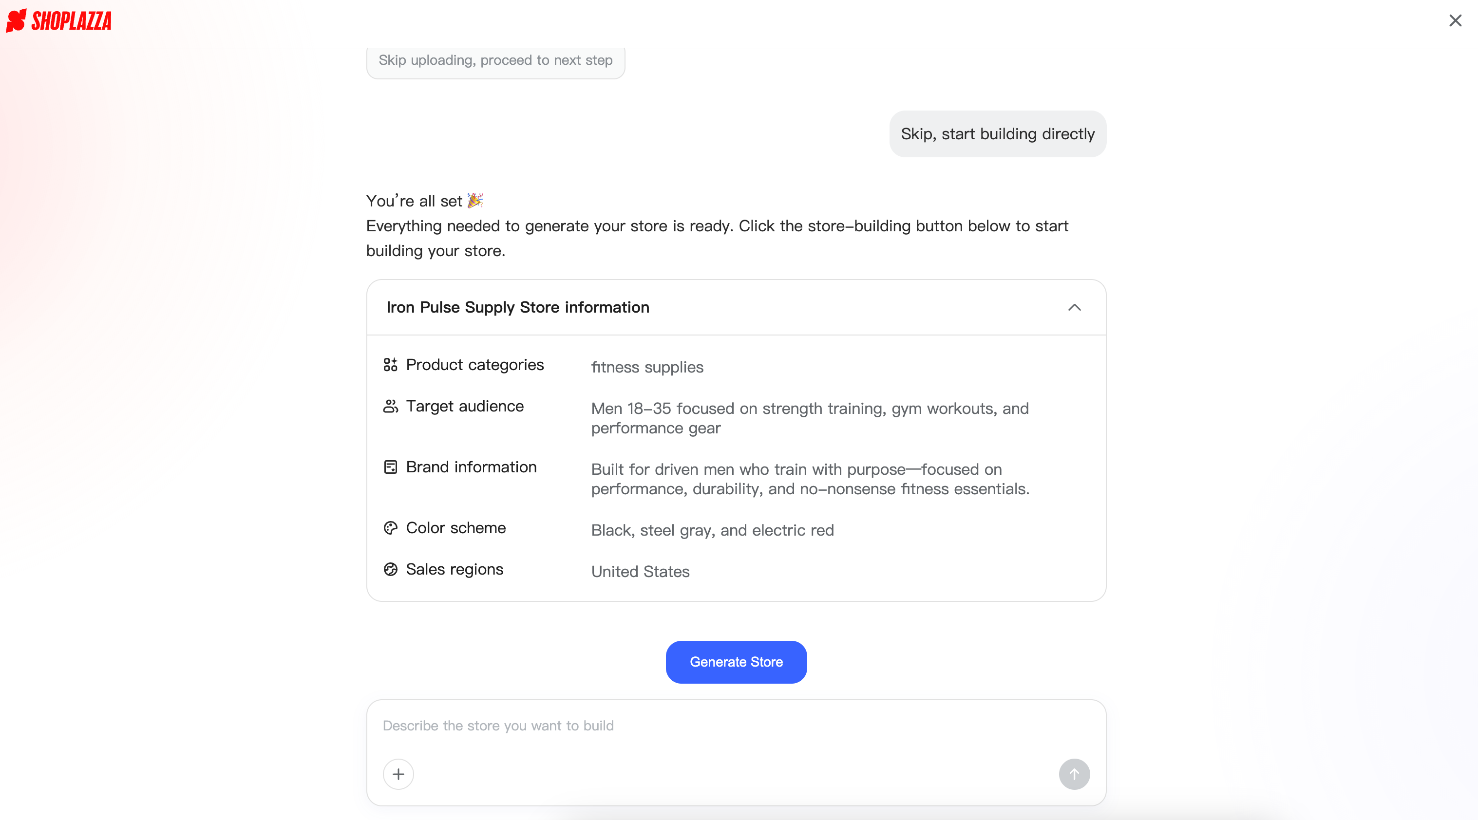
Task: Collapse the Iron Pulse Supply Store information panel
Action: point(1074,307)
